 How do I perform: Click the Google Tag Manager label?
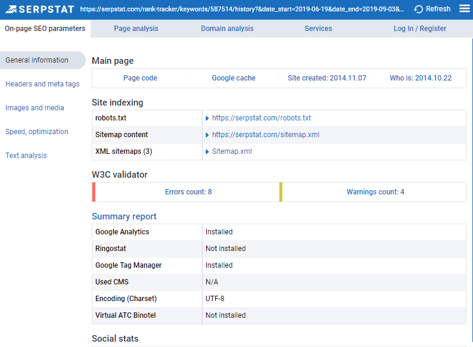tap(129, 265)
